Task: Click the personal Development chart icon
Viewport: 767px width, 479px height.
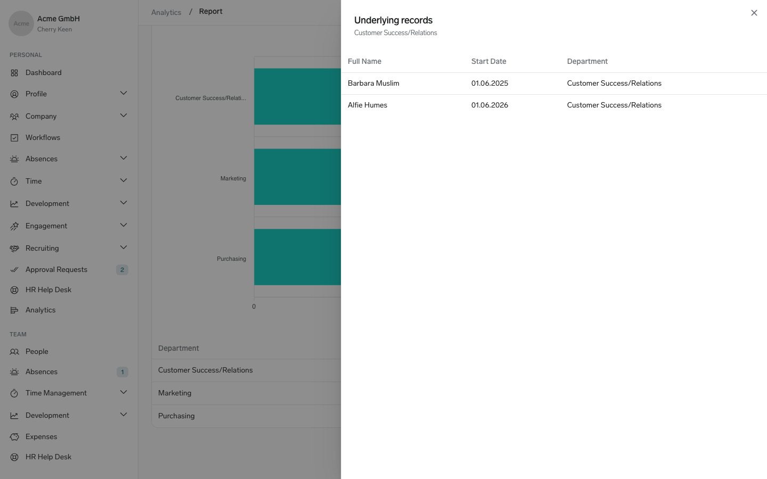Action: coord(14,204)
